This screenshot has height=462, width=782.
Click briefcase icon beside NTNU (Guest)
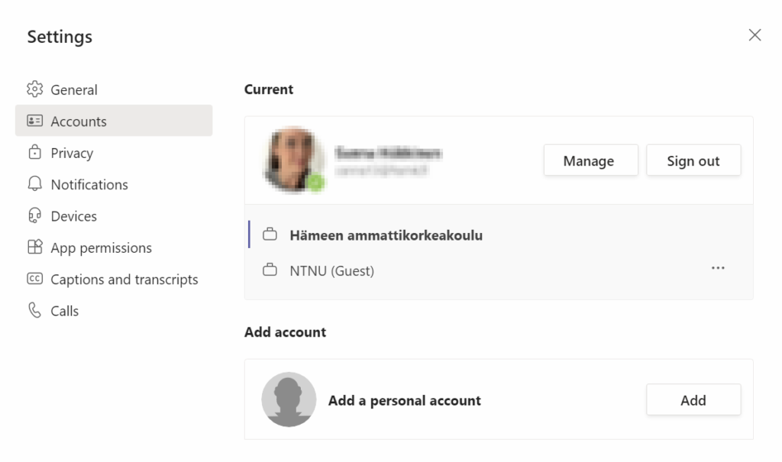pos(270,270)
